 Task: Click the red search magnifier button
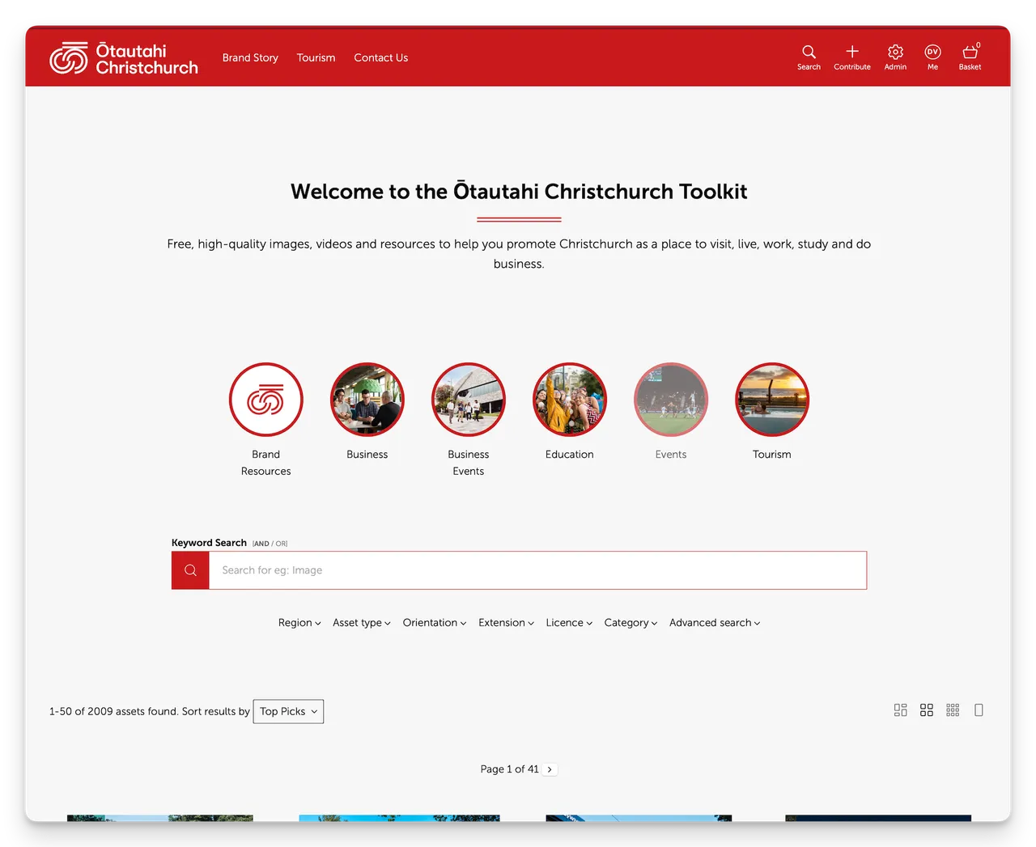coord(190,570)
